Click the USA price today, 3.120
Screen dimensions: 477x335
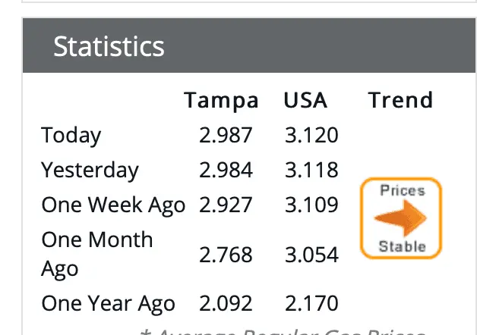click(x=311, y=136)
